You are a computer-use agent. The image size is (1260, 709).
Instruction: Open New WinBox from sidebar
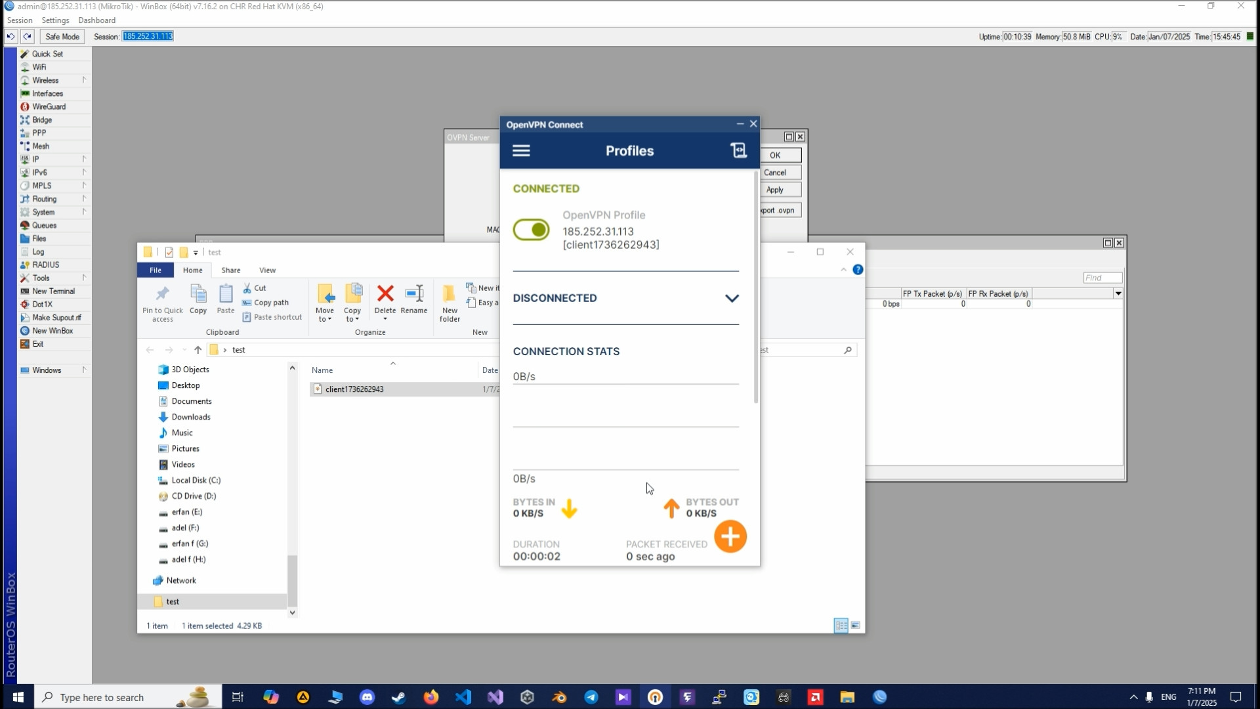point(52,330)
